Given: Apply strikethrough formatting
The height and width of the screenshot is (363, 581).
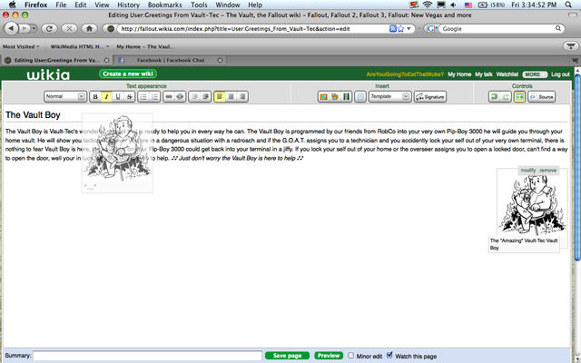Looking at the screenshot, I should [x=129, y=97].
